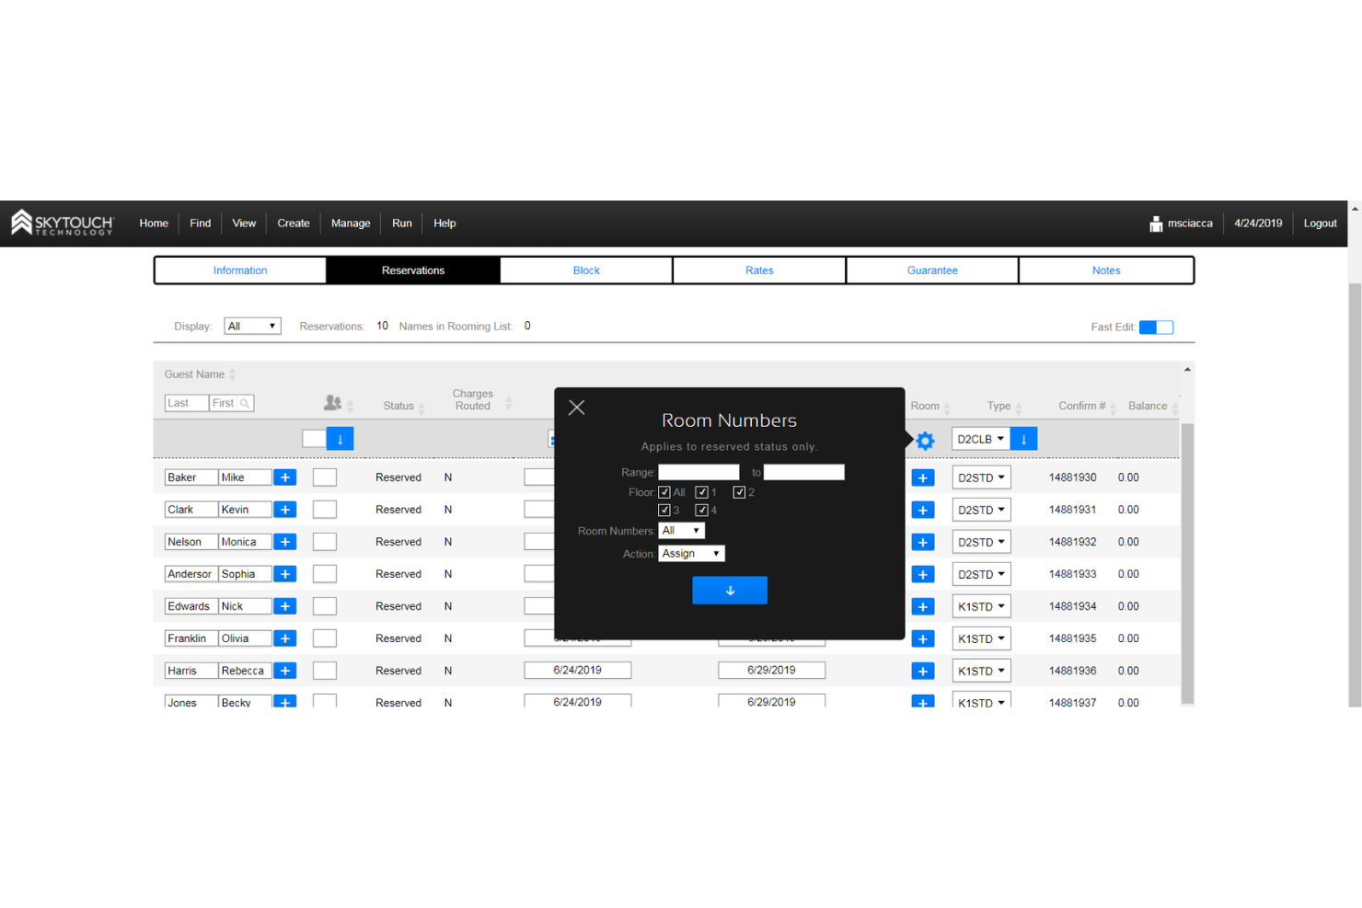The image size is (1362, 908).
Task: Add room for confirmation 14881931
Action: [x=923, y=510]
